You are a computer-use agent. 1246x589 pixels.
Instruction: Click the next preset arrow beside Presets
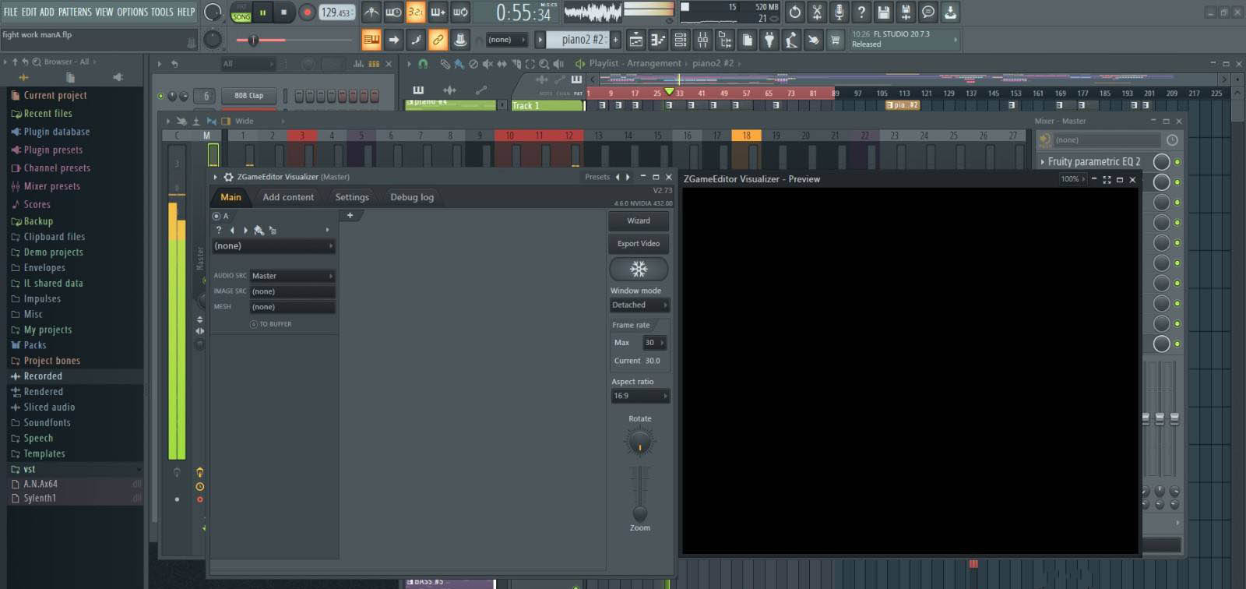[628, 178]
